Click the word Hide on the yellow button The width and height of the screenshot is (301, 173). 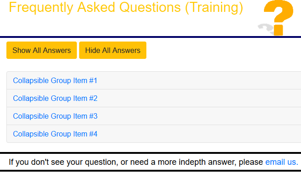point(93,50)
